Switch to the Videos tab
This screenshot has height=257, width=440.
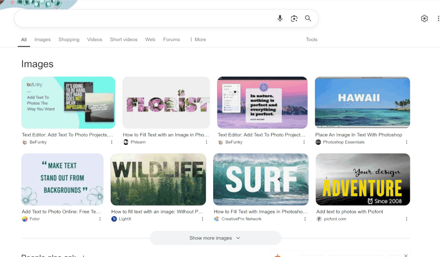(x=95, y=39)
